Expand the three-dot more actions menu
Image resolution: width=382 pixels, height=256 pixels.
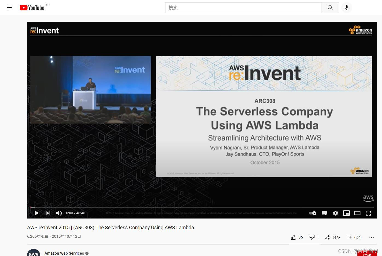(372, 238)
